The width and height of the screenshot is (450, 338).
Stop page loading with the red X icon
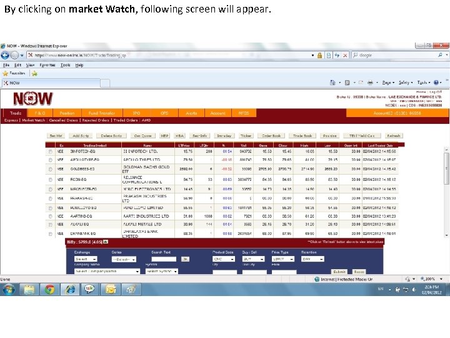click(x=345, y=55)
